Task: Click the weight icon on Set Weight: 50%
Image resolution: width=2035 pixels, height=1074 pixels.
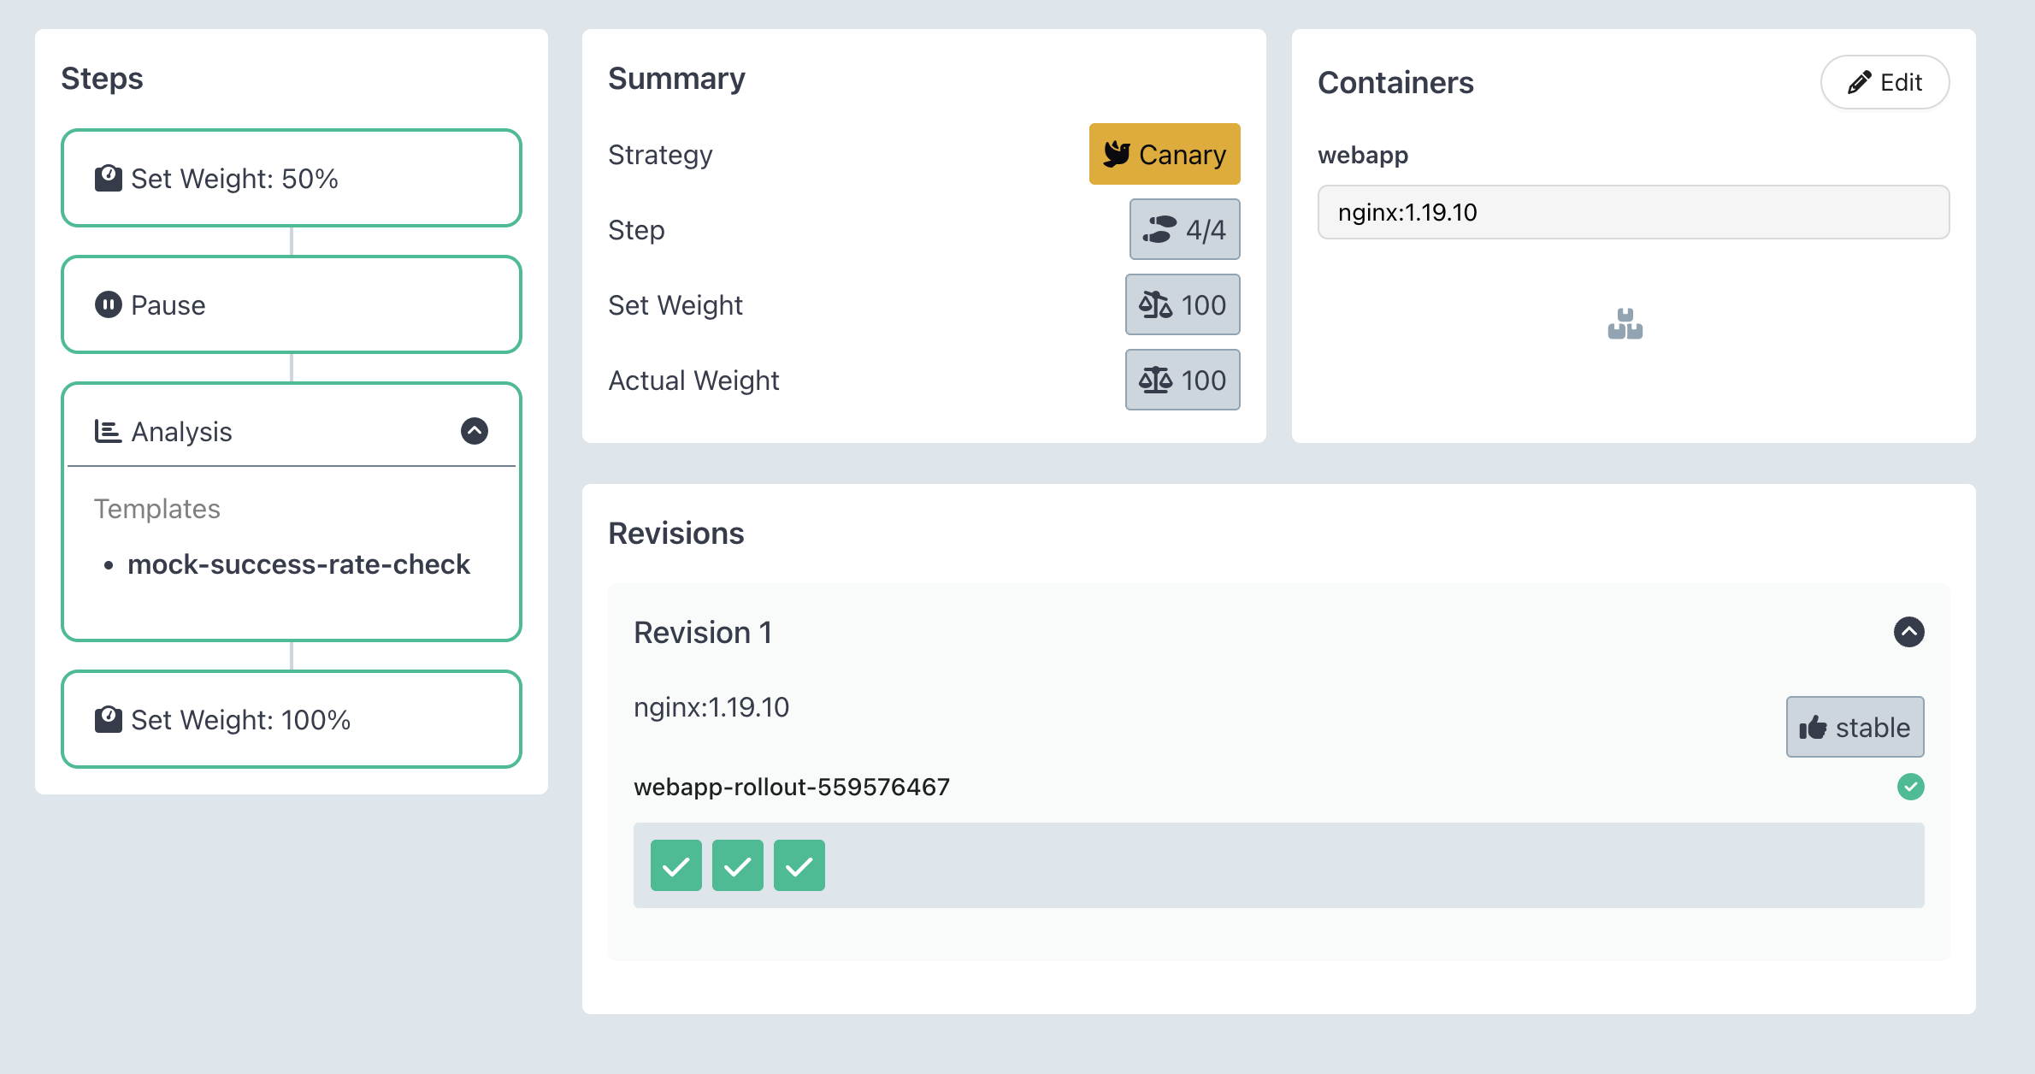Action: click(109, 178)
